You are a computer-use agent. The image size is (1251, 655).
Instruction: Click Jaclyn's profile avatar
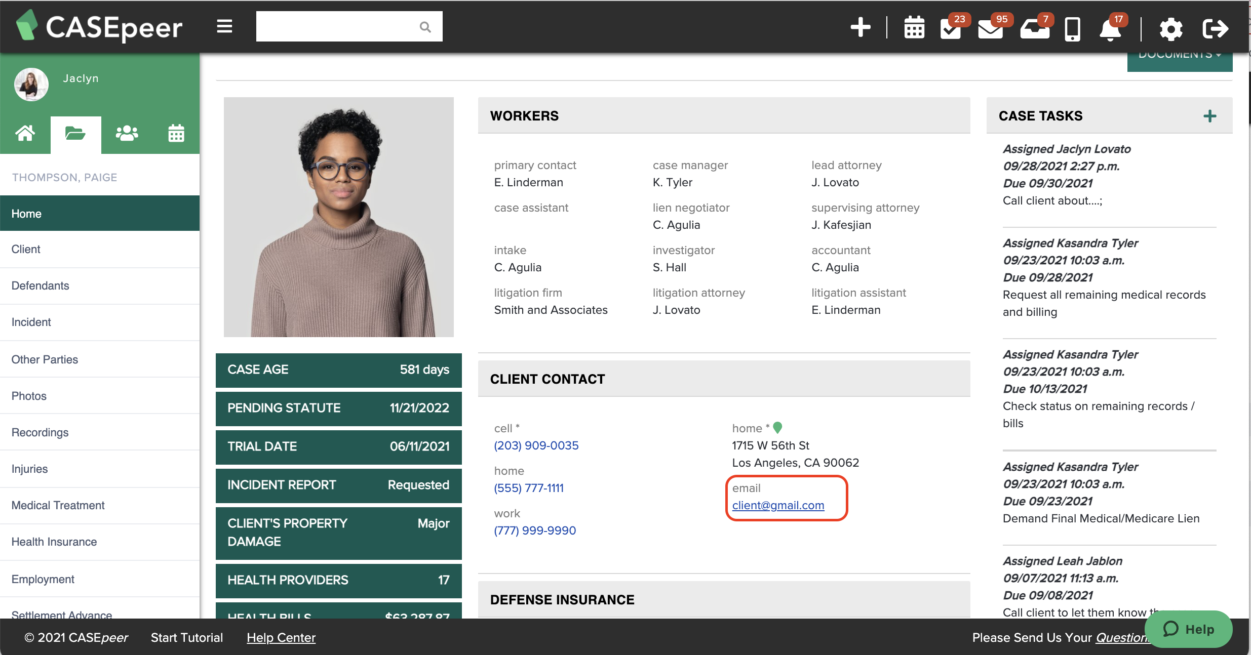point(31,85)
